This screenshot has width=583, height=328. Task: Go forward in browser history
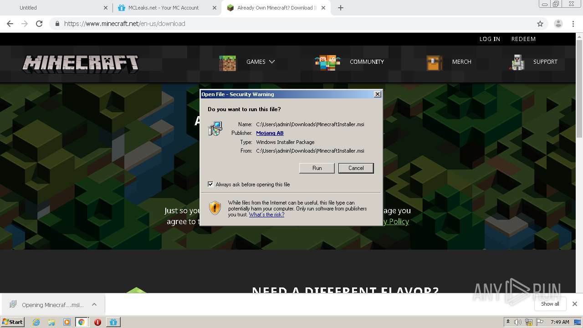25,24
